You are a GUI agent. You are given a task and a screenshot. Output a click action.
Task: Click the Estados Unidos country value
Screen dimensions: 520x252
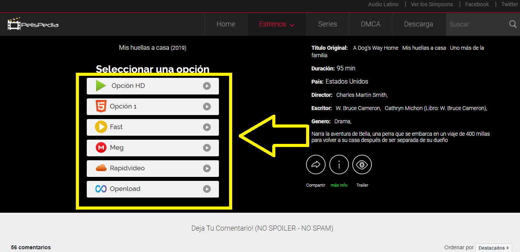[x=347, y=82]
